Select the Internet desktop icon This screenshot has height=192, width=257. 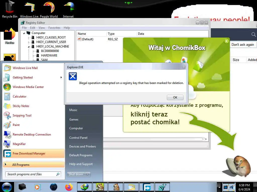68,9
